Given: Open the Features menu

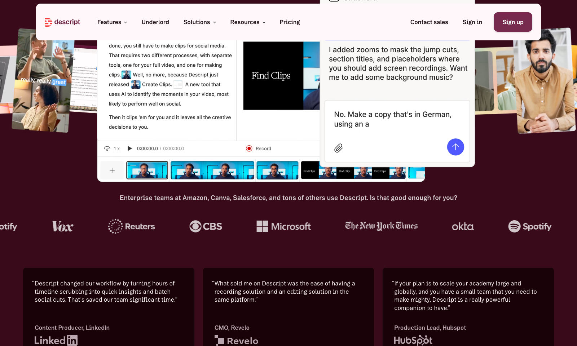Looking at the screenshot, I should click(x=112, y=22).
